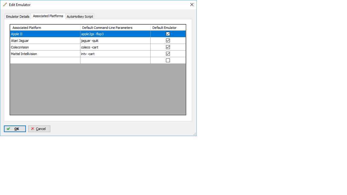Select the Atari Jaguar platform cell
The image size is (347, 195).
click(x=45, y=40)
